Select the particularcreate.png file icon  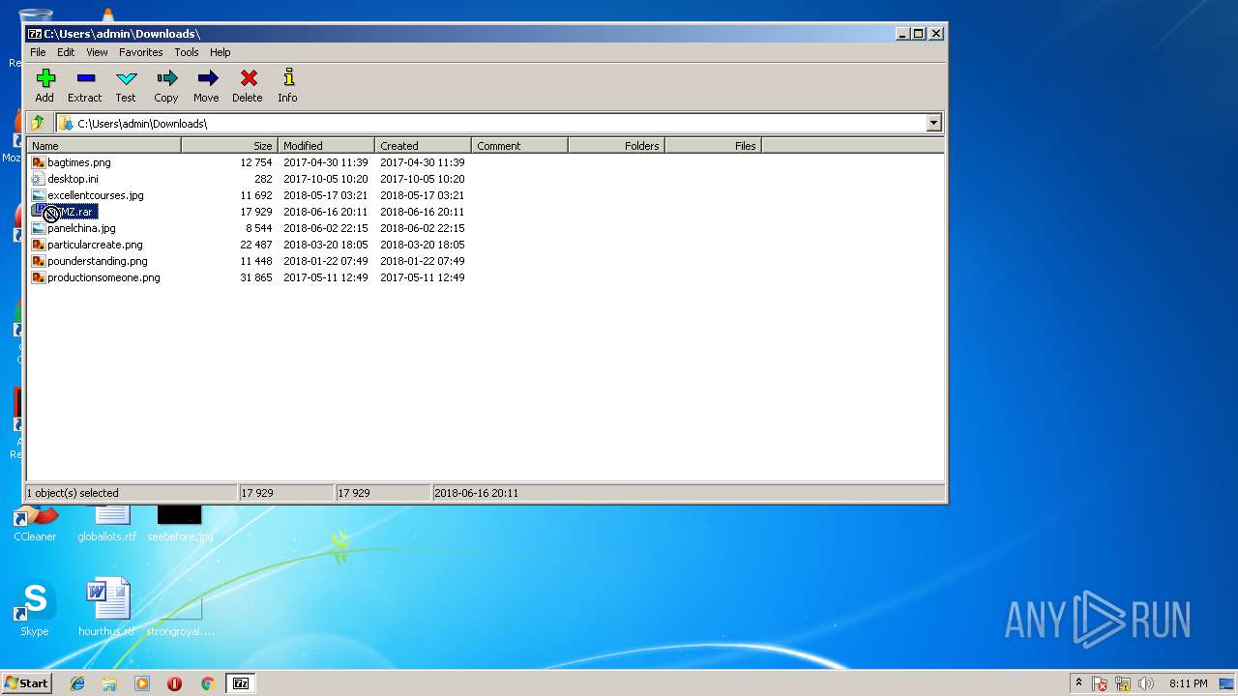pos(39,245)
